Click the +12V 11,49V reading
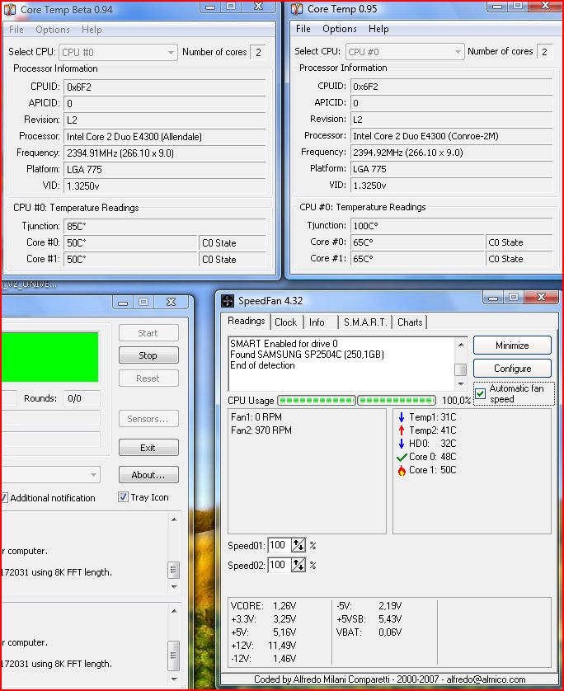 tap(264, 646)
